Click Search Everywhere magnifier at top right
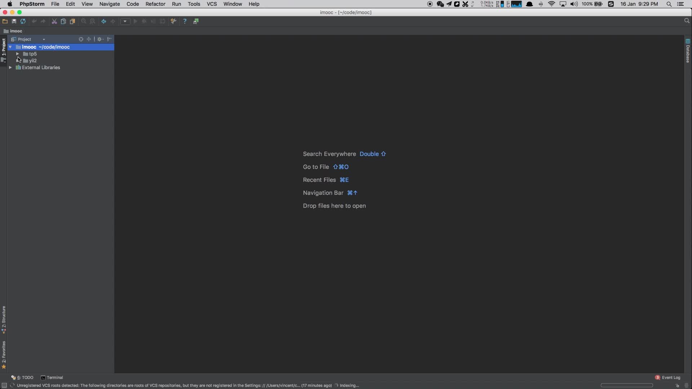692x389 pixels. click(x=687, y=21)
